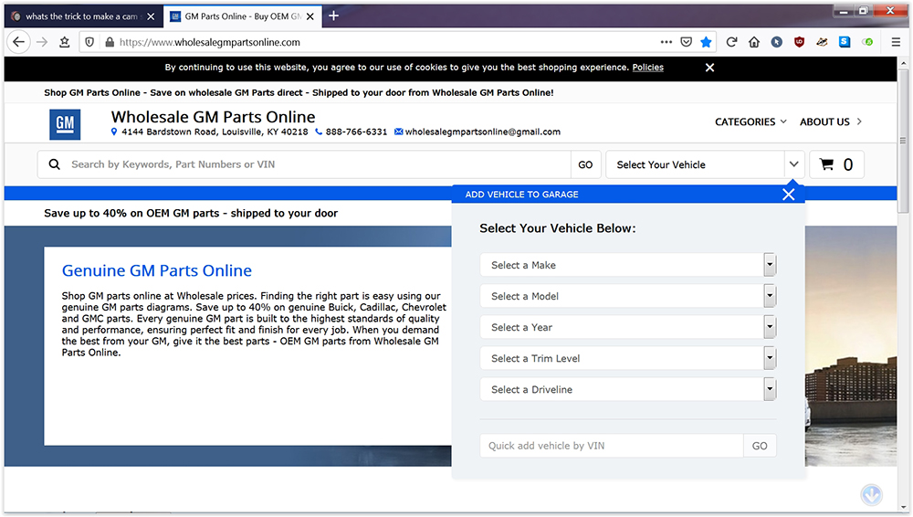Expand the Select a Year dropdown
This screenshot has height=517, width=913.
(628, 328)
